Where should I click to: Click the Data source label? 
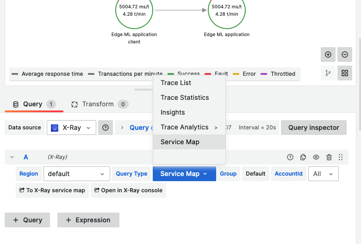[25, 128]
